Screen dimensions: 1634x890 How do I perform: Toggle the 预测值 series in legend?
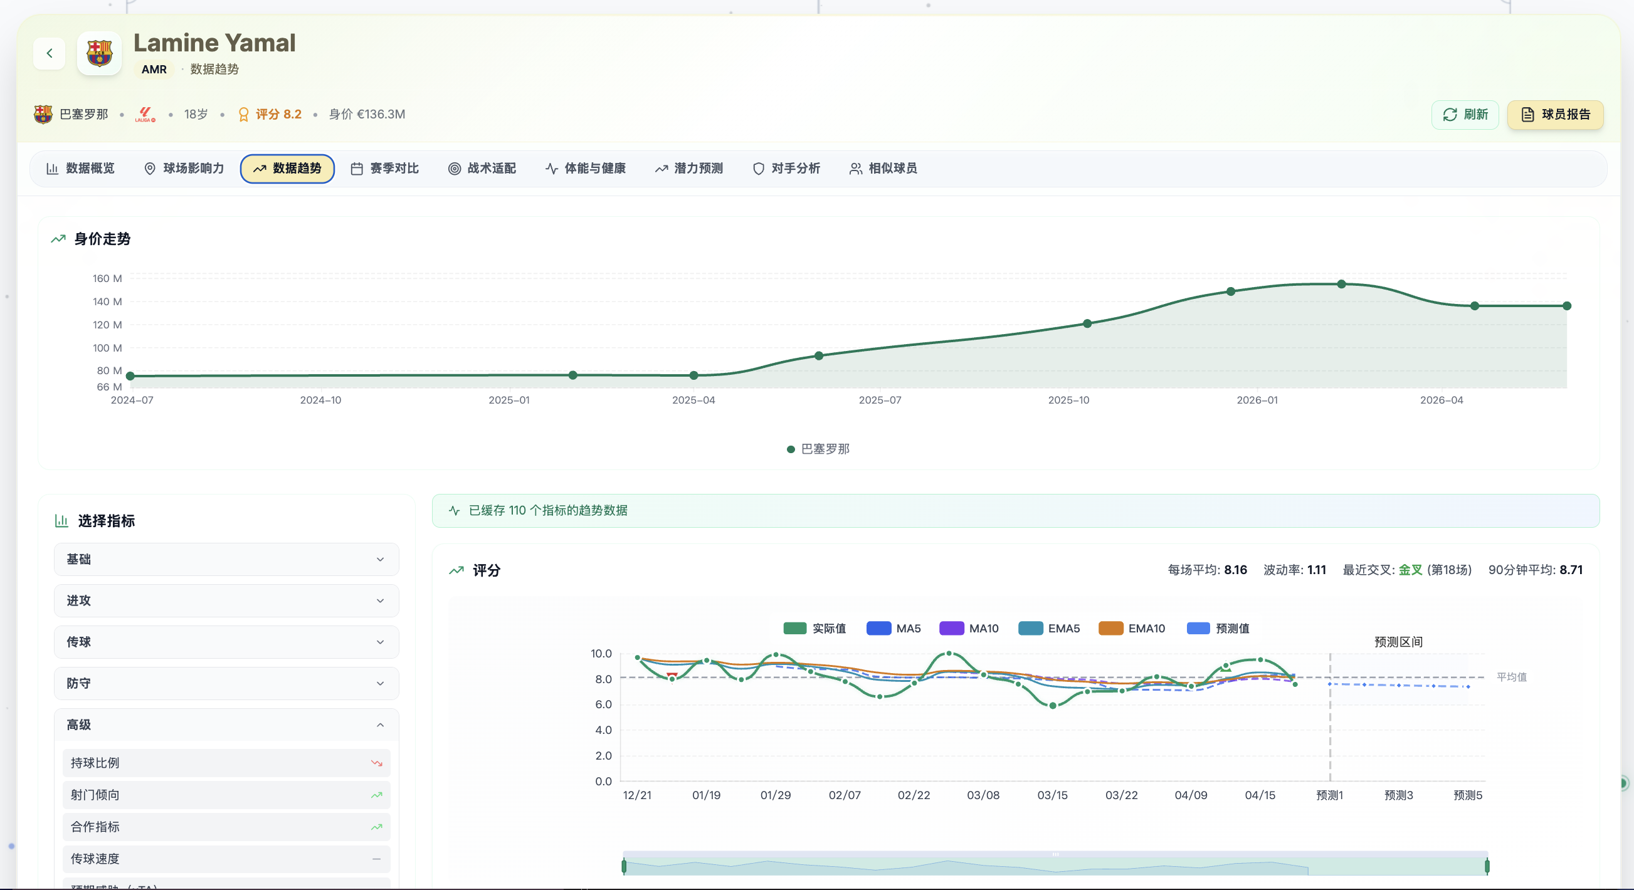pyautogui.click(x=1218, y=628)
